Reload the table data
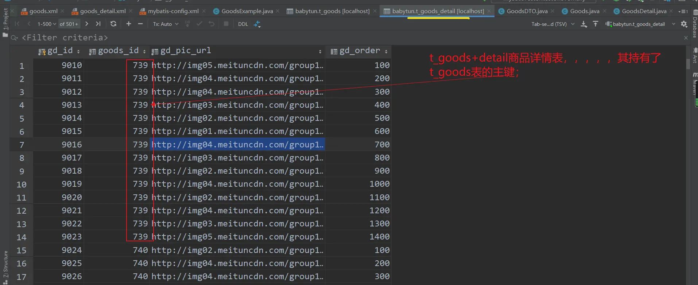 (x=113, y=24)
